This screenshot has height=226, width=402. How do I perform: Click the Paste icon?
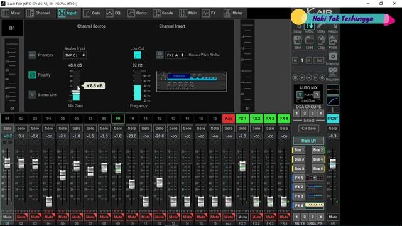point(332,40)
